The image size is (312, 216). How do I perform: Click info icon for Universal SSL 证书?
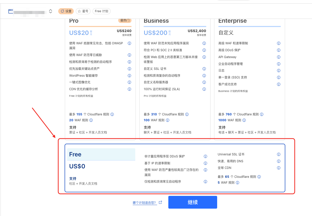pos(279,154)
